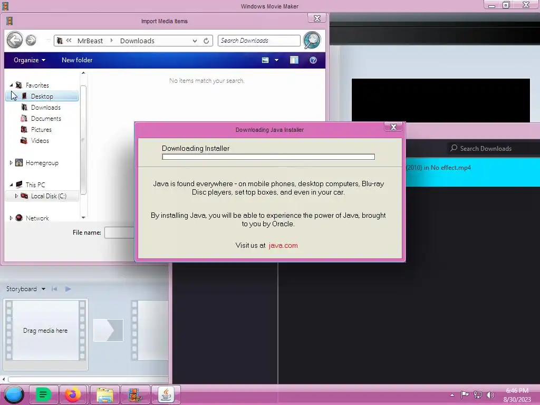540x405 pixels.
Task: Open Firefox from the taskbar
Action: click(x=73, y=394)
